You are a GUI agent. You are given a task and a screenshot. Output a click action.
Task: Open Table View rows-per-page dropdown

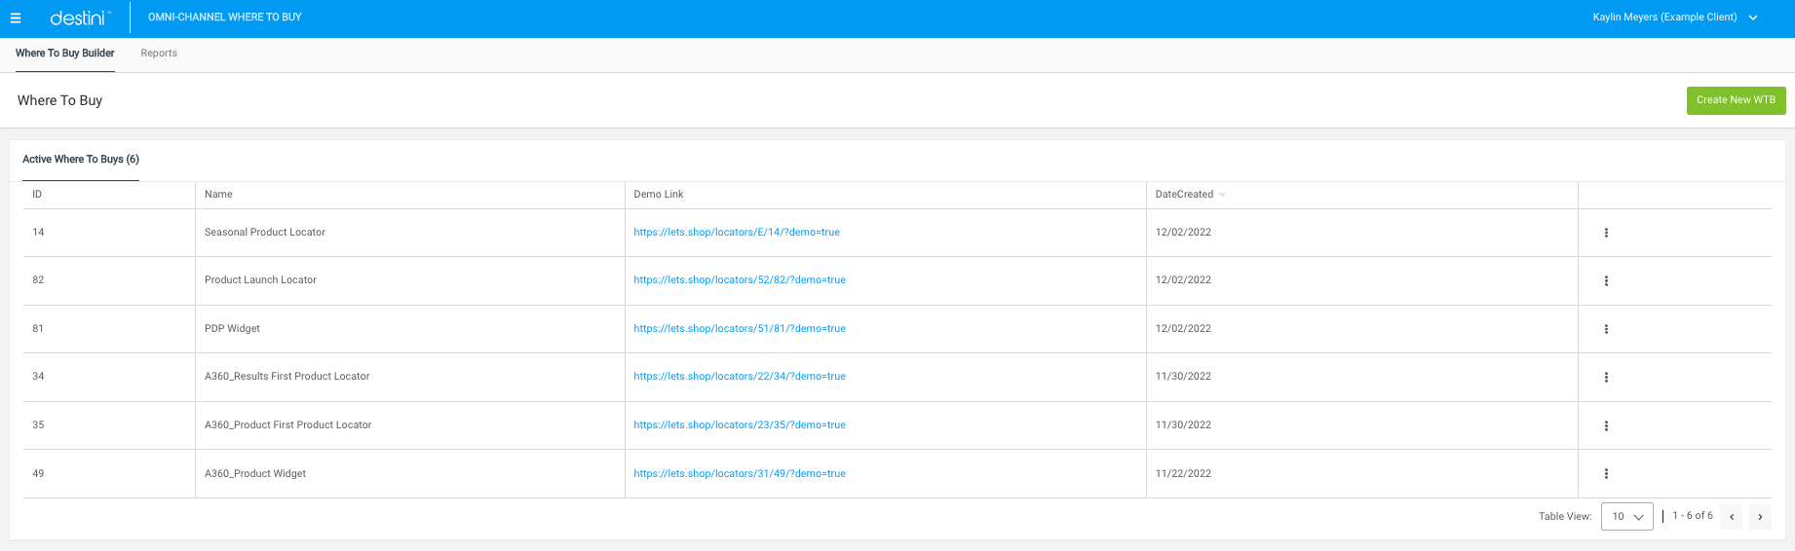pyautogui.click(x=1627, y=516)
